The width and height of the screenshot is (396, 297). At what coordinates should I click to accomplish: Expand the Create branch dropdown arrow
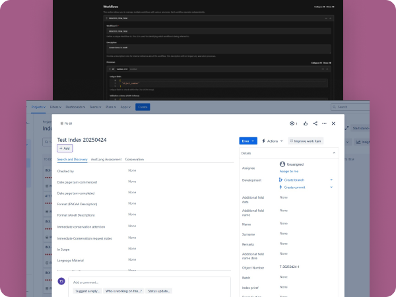pos(331,180)
